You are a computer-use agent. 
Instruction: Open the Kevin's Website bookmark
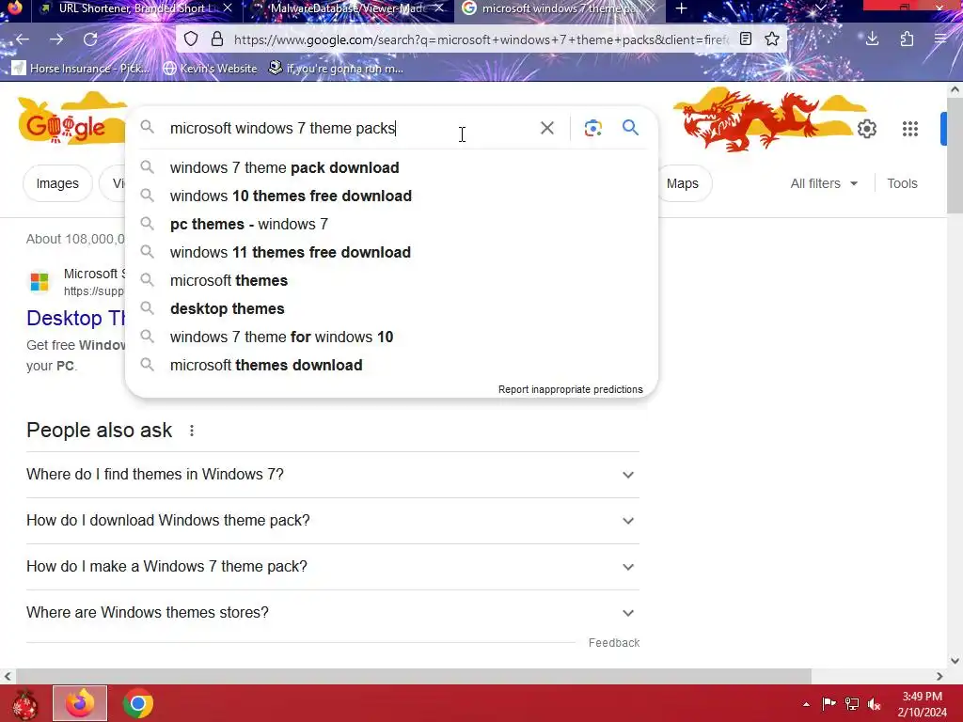[x=210, y=68]
